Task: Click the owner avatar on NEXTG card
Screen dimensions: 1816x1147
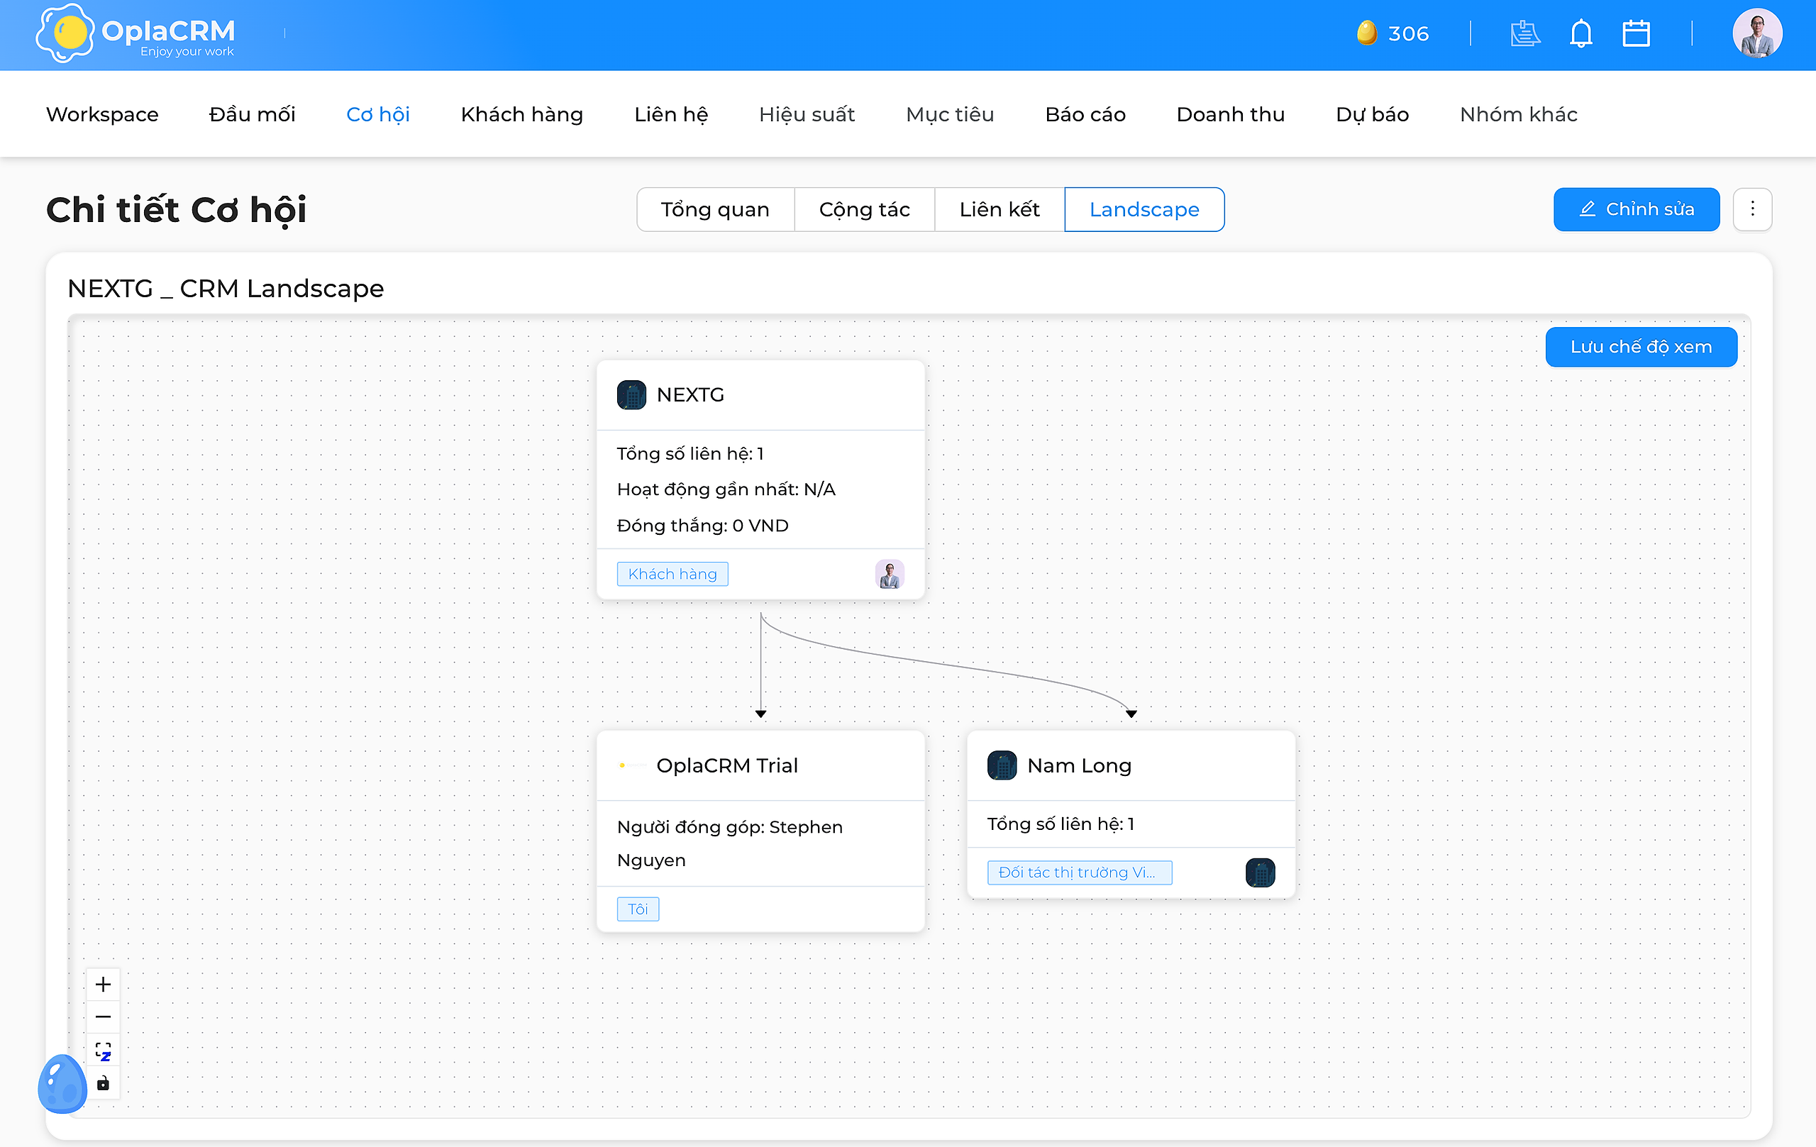Action: (x=890, y=575)
